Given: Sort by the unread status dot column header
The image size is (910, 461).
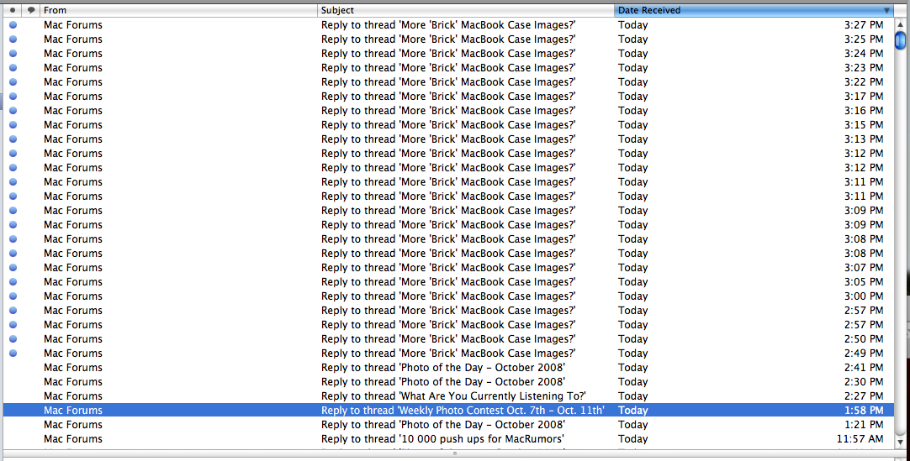Looking at the screenshot, I should pyautogui.click(x=12, y=10).
